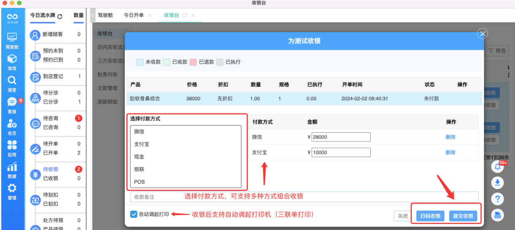Click the 关闭 button

403,216
